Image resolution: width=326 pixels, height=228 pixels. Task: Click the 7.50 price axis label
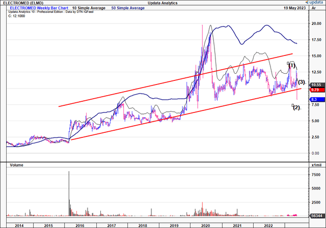[316, 105]
